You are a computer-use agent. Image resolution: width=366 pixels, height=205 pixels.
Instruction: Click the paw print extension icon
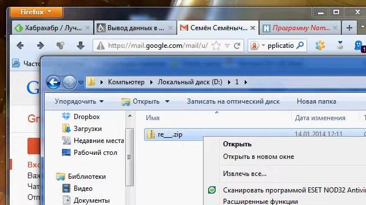(320, 46)
